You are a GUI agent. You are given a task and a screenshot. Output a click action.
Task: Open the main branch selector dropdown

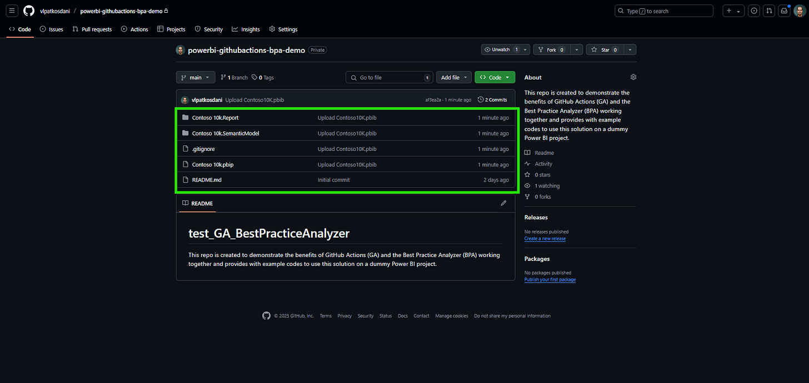coord(196,78)
